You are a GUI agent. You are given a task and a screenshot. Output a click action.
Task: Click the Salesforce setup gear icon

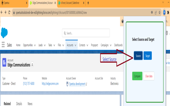point(167,33)
